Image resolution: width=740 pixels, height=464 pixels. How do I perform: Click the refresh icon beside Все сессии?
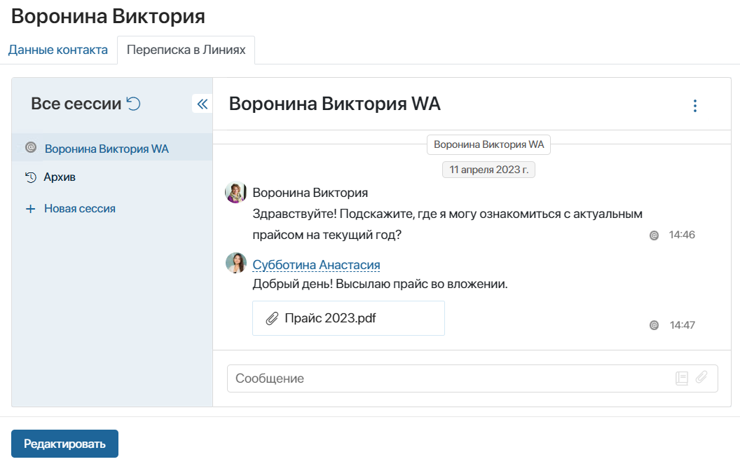tap(133, 104)
